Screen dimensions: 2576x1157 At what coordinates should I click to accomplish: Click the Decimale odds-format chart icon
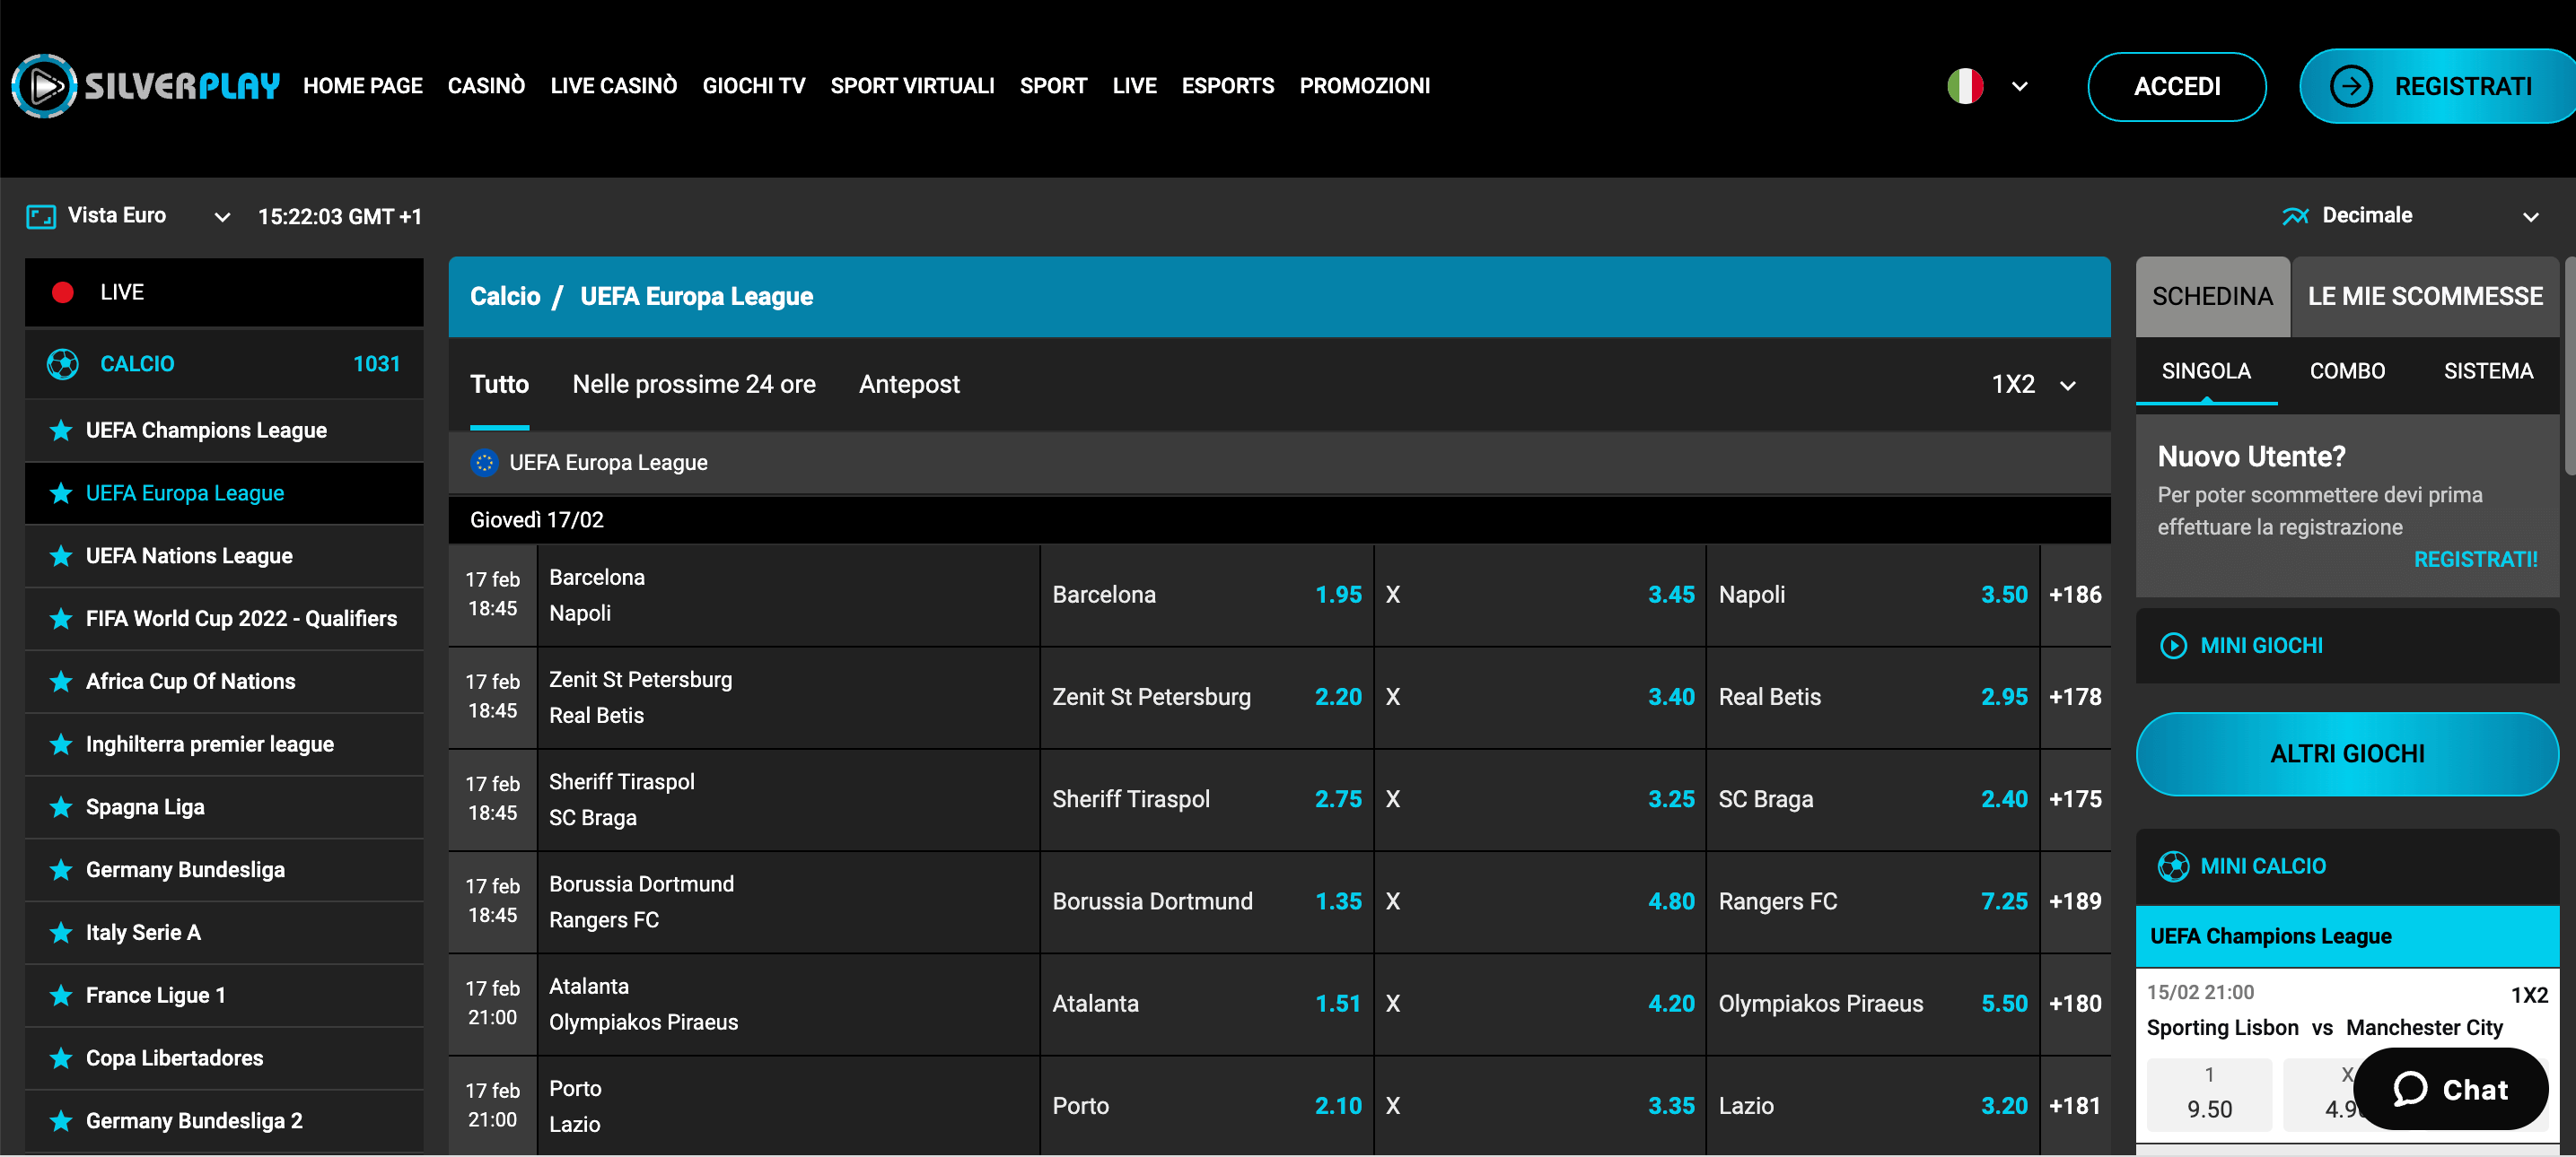click(2297, 215)
